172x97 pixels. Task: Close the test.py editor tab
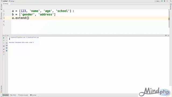[9, 4]
